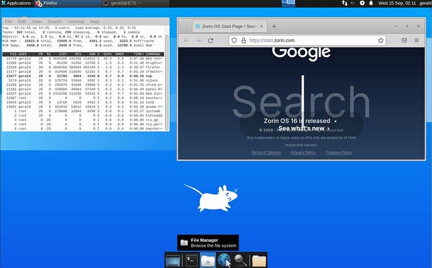Select the xfdeskt+ process row
Viewport: 432px width, 268px height.
(x=83, y=71)
